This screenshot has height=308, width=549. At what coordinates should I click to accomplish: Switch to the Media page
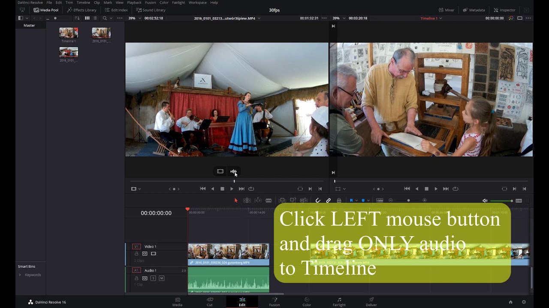pyautogui.click(x=177, y=302)
